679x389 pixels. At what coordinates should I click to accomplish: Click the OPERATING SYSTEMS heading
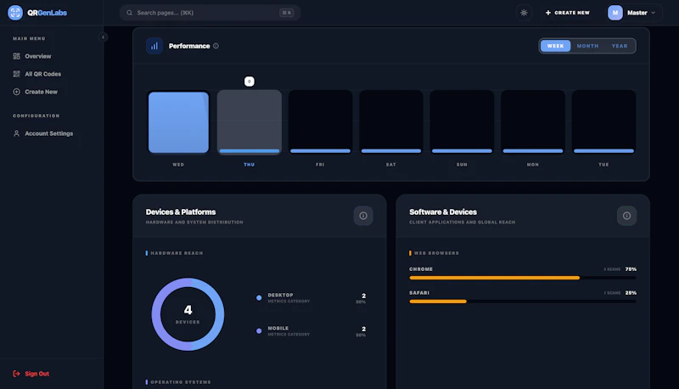[x=181, y=382]
